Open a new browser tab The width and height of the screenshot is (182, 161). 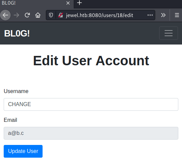(x=79, y=3)
